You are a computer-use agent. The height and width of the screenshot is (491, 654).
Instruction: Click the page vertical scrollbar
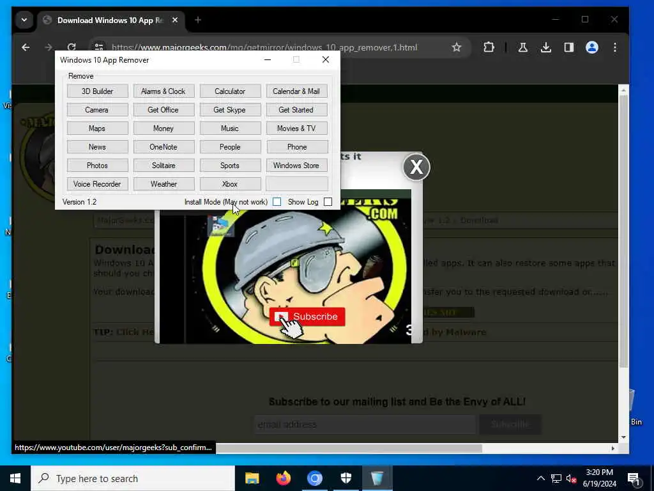pyautogui.click(x=623, y=230)
